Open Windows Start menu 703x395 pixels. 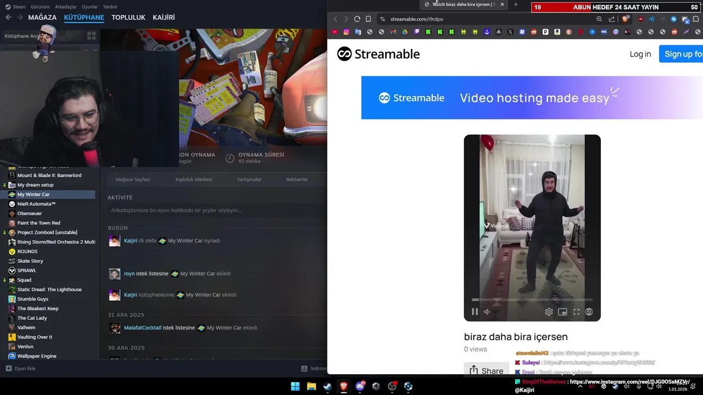coord(295,386)
